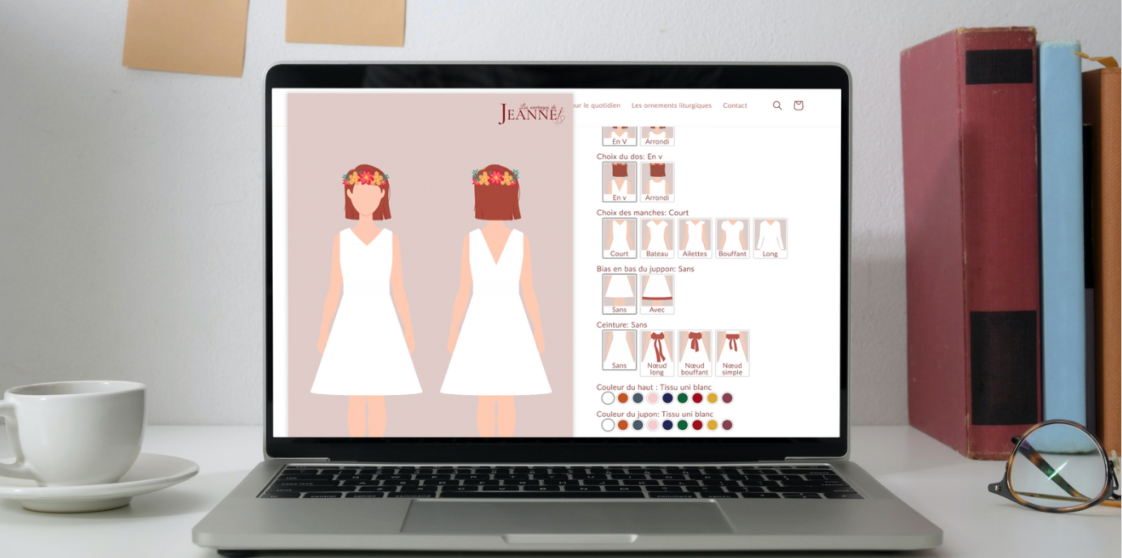Enable Avec trim on skirt bottom
Viewport: 1122px width, 558px height.
pos(657,294)
